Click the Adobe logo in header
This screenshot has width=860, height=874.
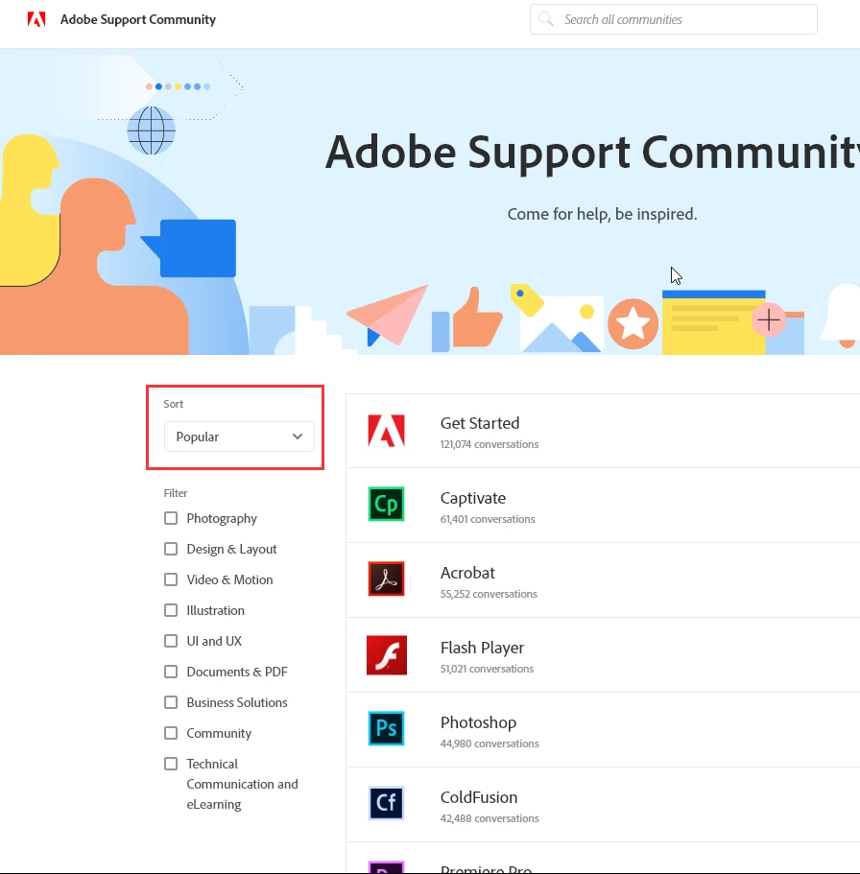pos(36,19)
